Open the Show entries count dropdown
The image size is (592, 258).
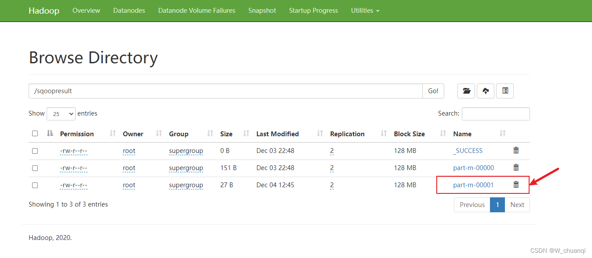coord(61,114)
